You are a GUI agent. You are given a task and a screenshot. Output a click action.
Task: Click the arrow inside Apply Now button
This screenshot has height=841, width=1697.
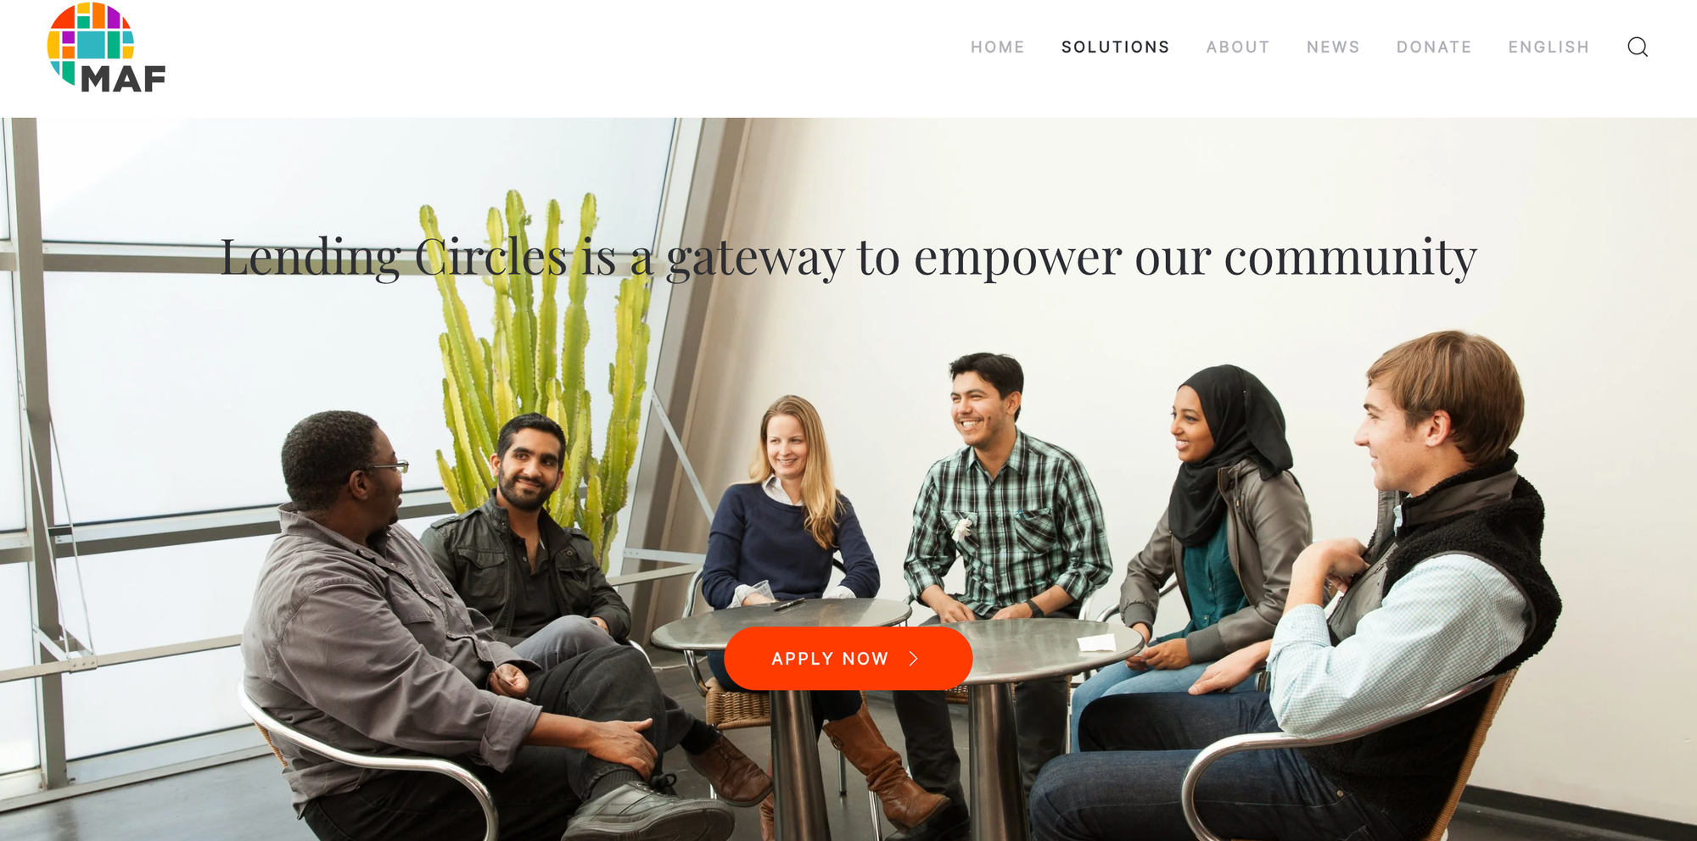pyautogui.click(x=914, y=659)
